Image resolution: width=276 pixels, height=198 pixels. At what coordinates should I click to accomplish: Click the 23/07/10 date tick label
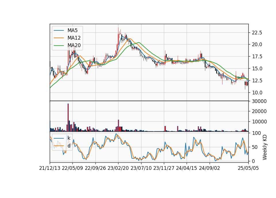click(x=141, y=168)
